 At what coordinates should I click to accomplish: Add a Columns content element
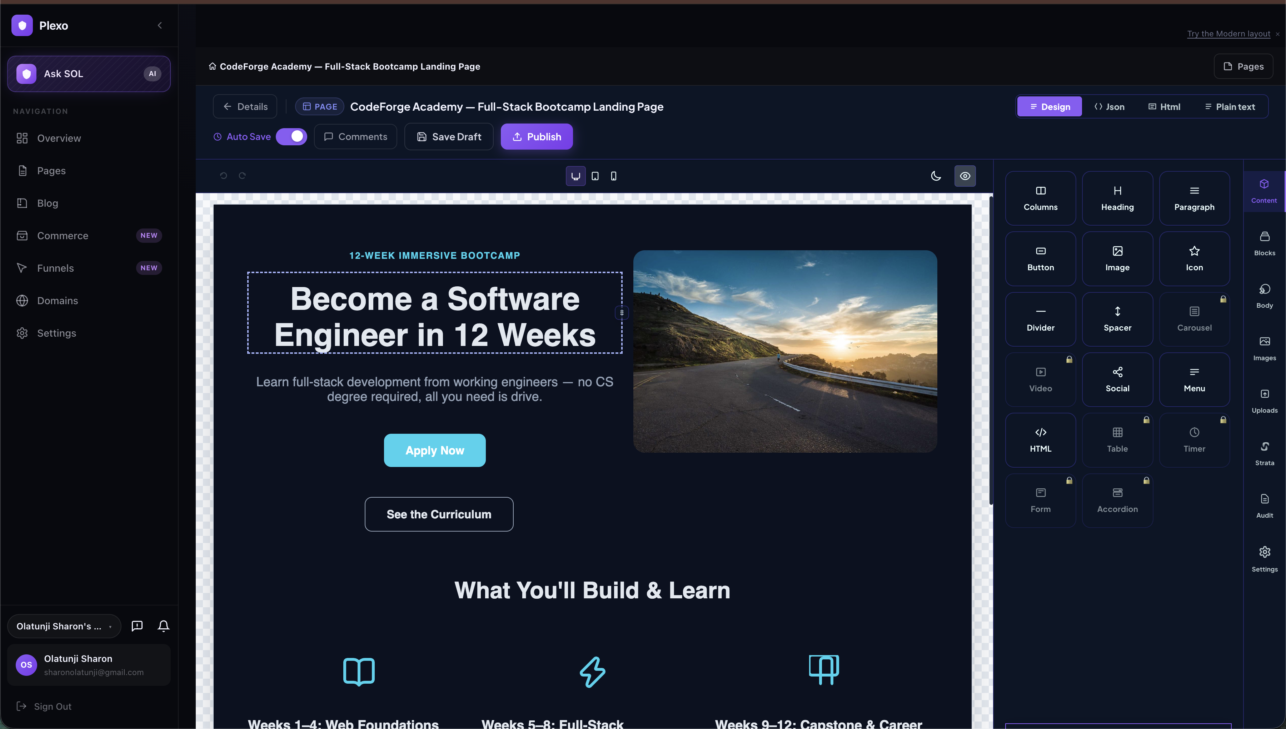click(1040, 198)
